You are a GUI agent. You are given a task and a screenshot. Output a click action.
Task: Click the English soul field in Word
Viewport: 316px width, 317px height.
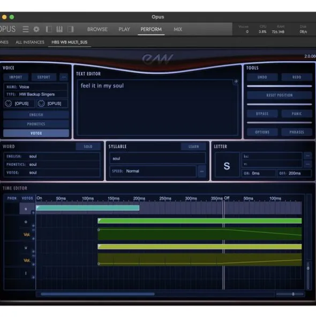point(52,157)
